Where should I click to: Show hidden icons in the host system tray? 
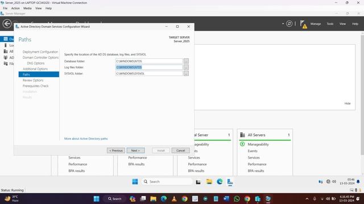tap(307, 199)
